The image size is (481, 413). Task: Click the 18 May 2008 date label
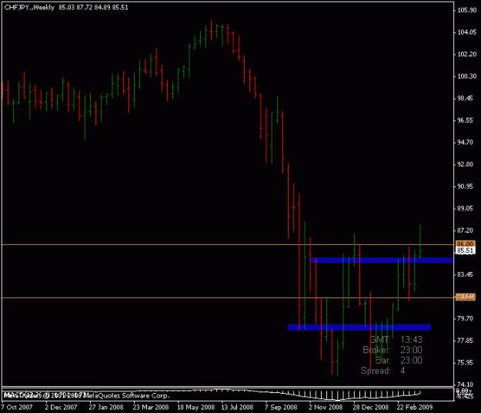click(x=195, y=407)
